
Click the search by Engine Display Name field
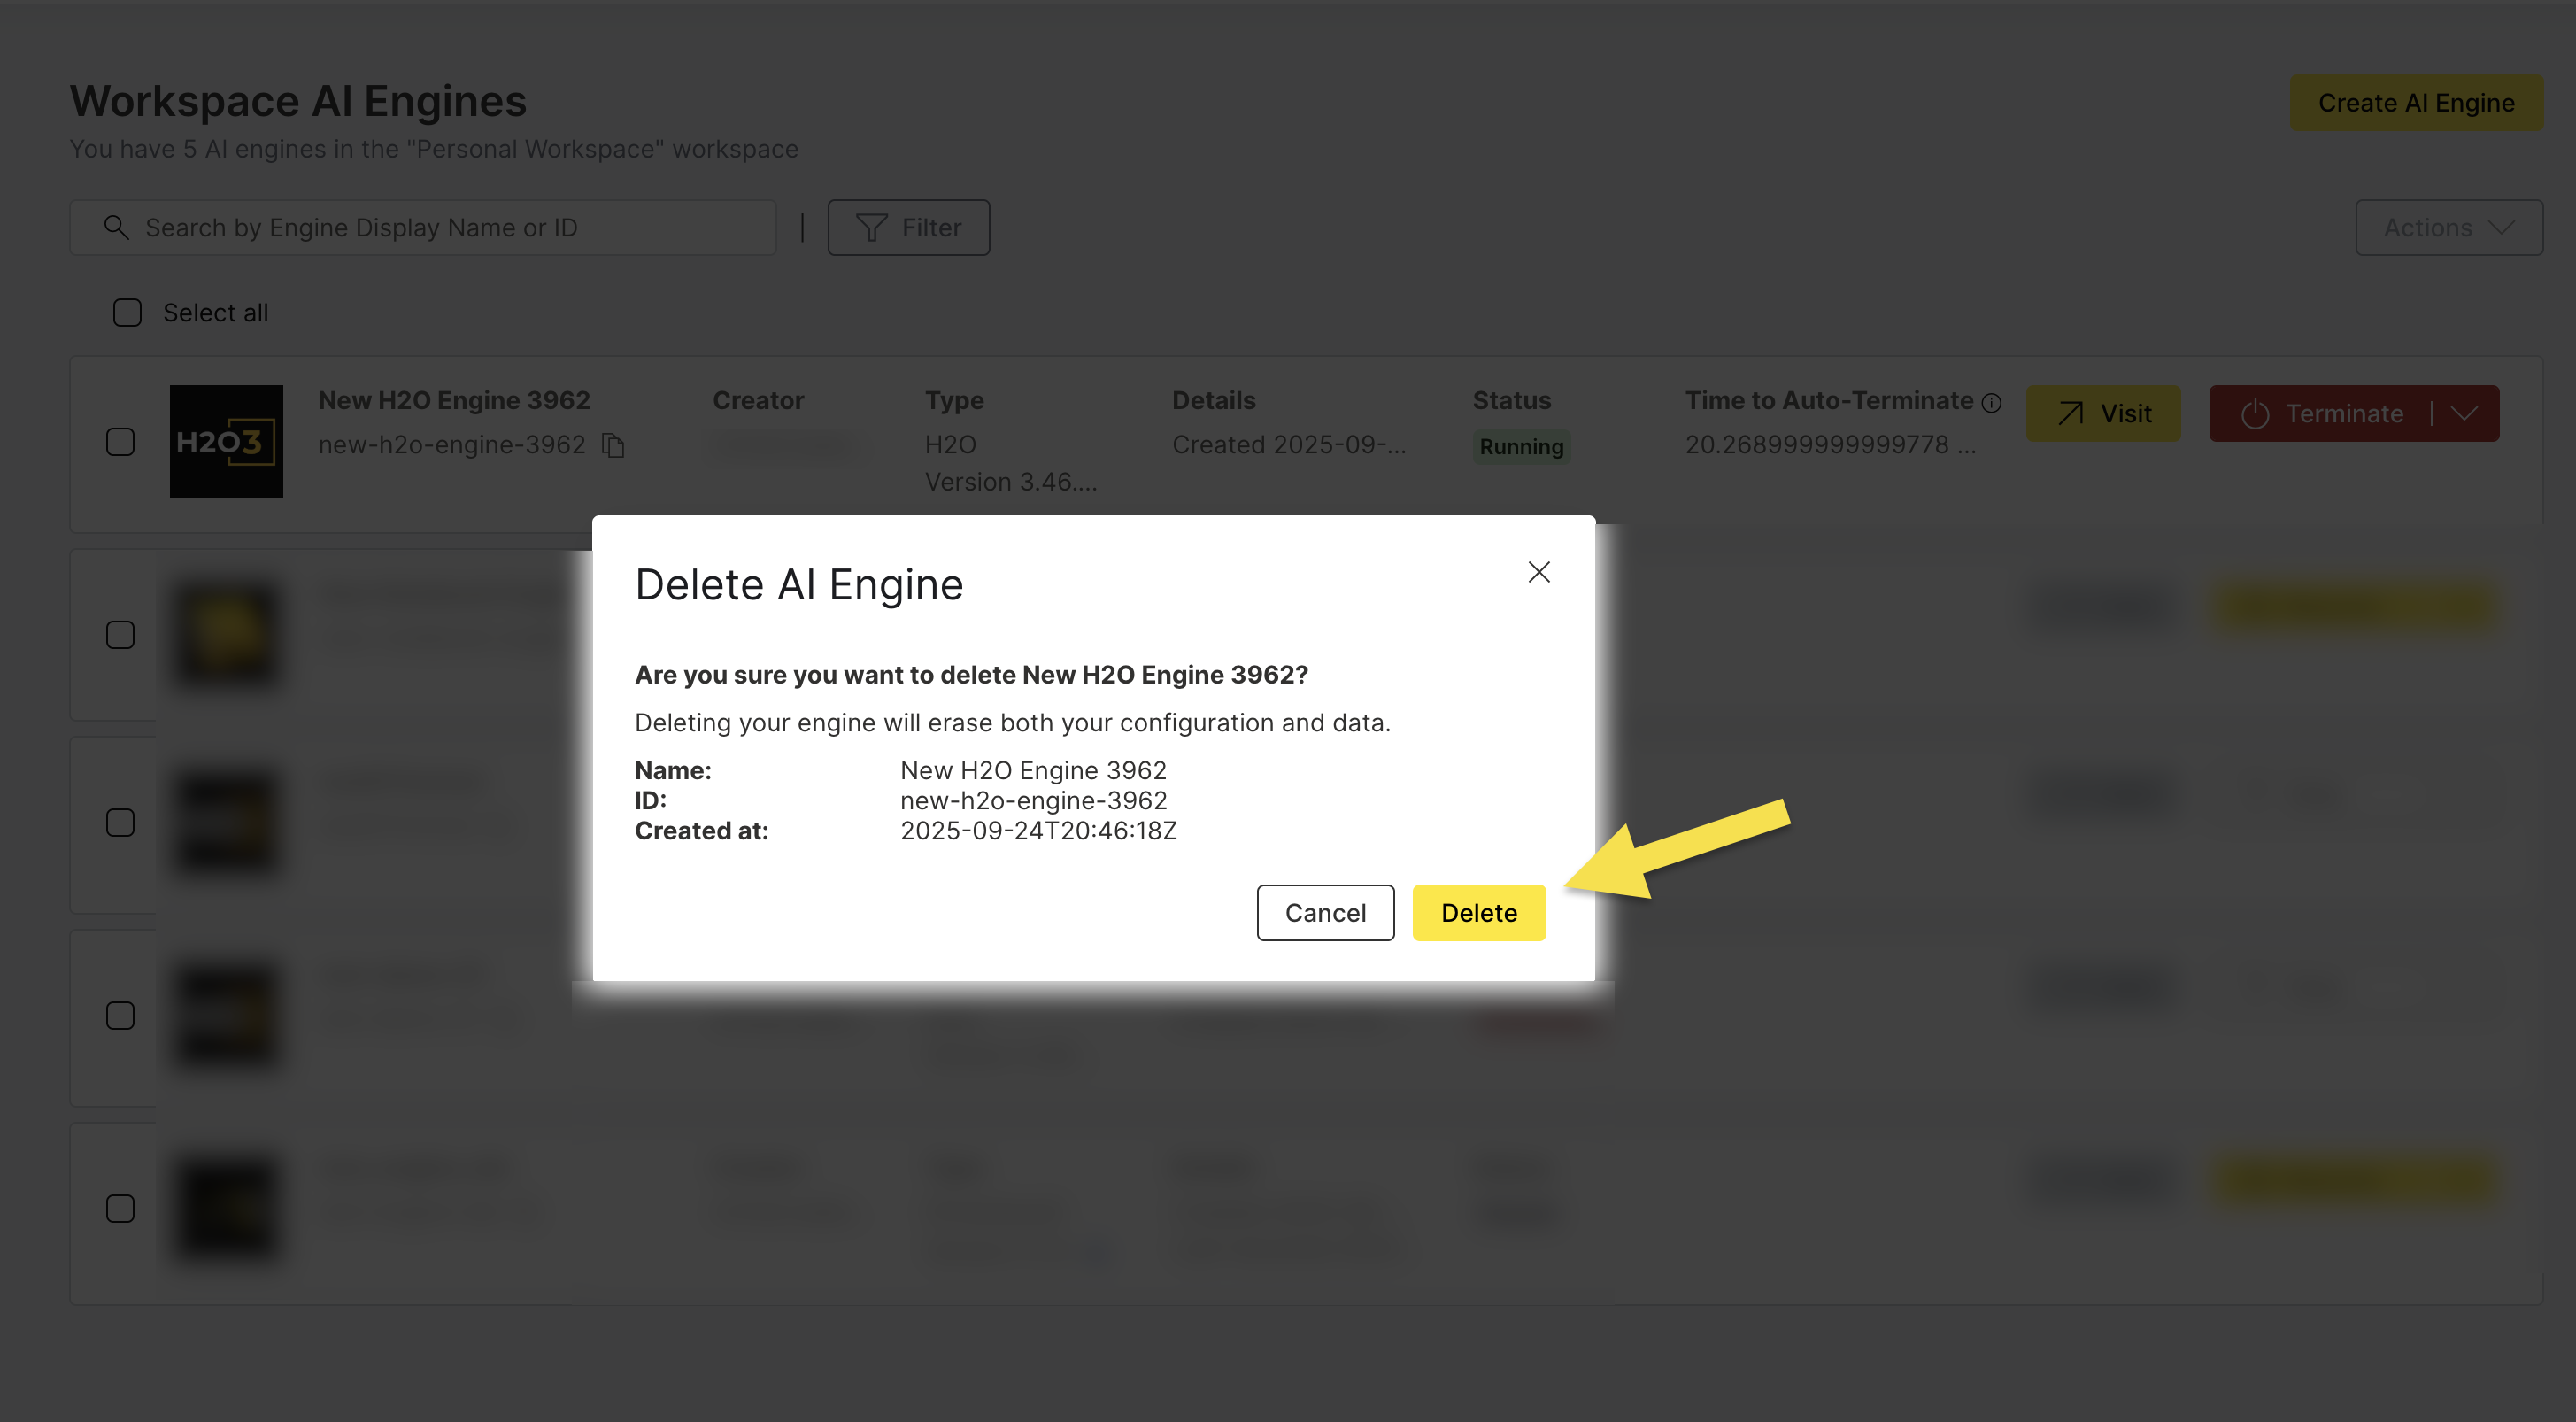(x=420, y=227)
